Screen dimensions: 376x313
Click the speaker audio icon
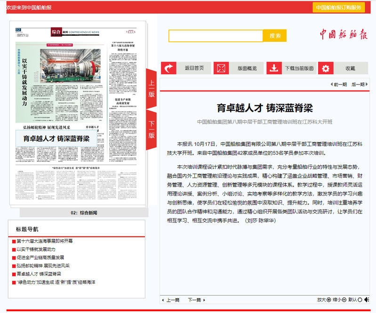click(367, 299)
